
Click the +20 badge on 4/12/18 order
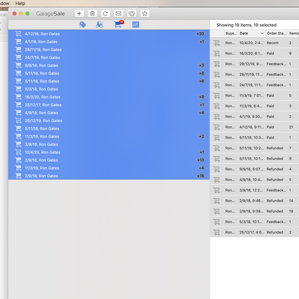[x=200, y=34]
